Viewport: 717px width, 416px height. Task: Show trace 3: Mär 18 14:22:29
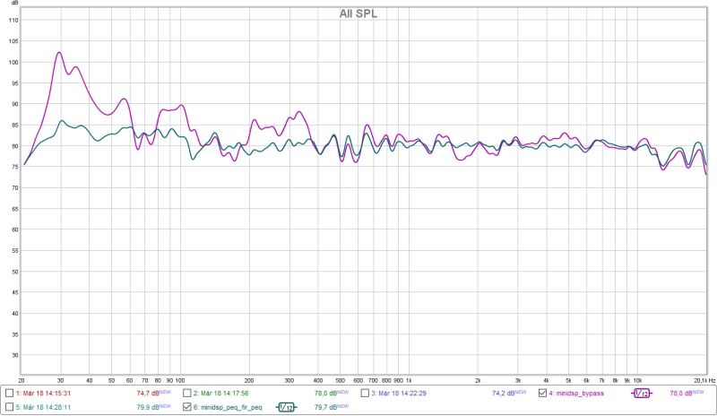click(365, 393)
